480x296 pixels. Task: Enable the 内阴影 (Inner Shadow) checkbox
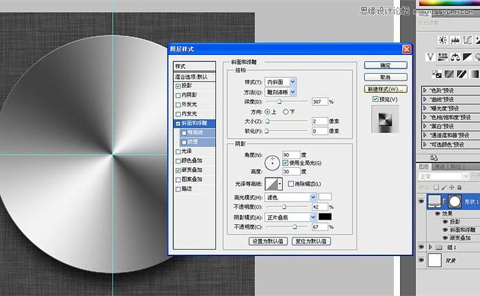pyautogui.click(x=178, y=95)
